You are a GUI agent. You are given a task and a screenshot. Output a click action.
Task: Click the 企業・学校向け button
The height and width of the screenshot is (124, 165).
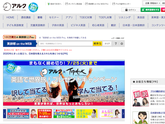[x=152, y=3]
